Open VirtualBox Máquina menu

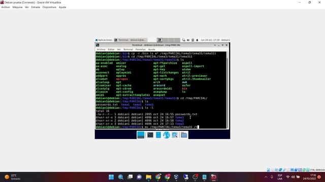[x=17, y=7]
